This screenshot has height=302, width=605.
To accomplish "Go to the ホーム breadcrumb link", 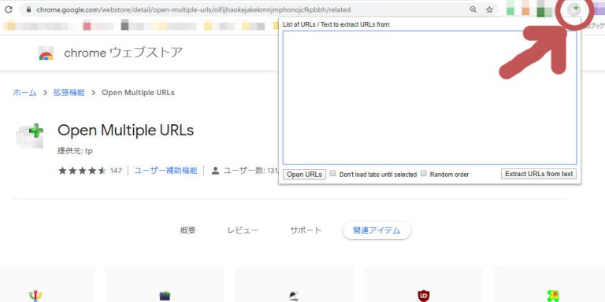I will [x=24, y=93].
